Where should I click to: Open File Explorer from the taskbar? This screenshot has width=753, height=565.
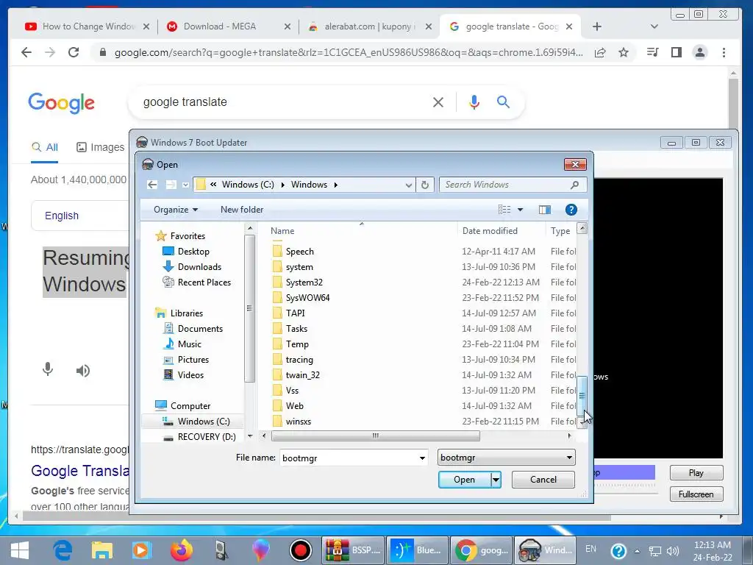click(102, 550)
